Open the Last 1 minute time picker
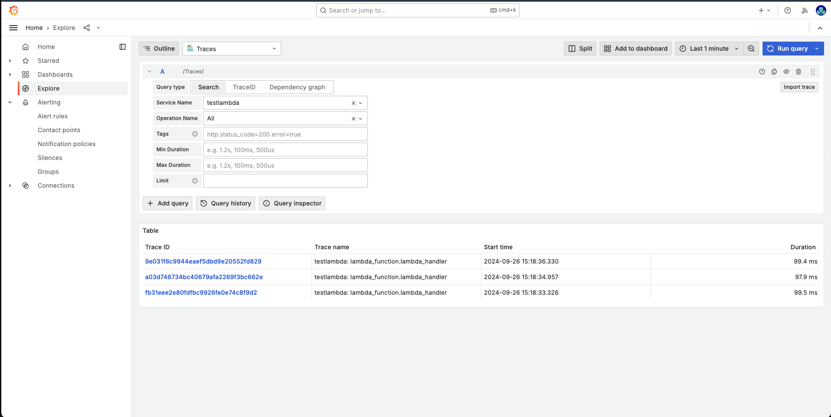 (709, 49)
